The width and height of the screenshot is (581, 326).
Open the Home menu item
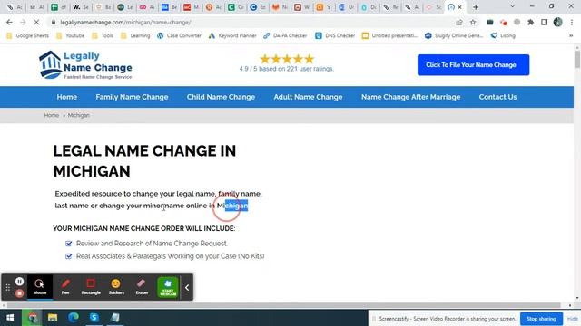point(66,97)
